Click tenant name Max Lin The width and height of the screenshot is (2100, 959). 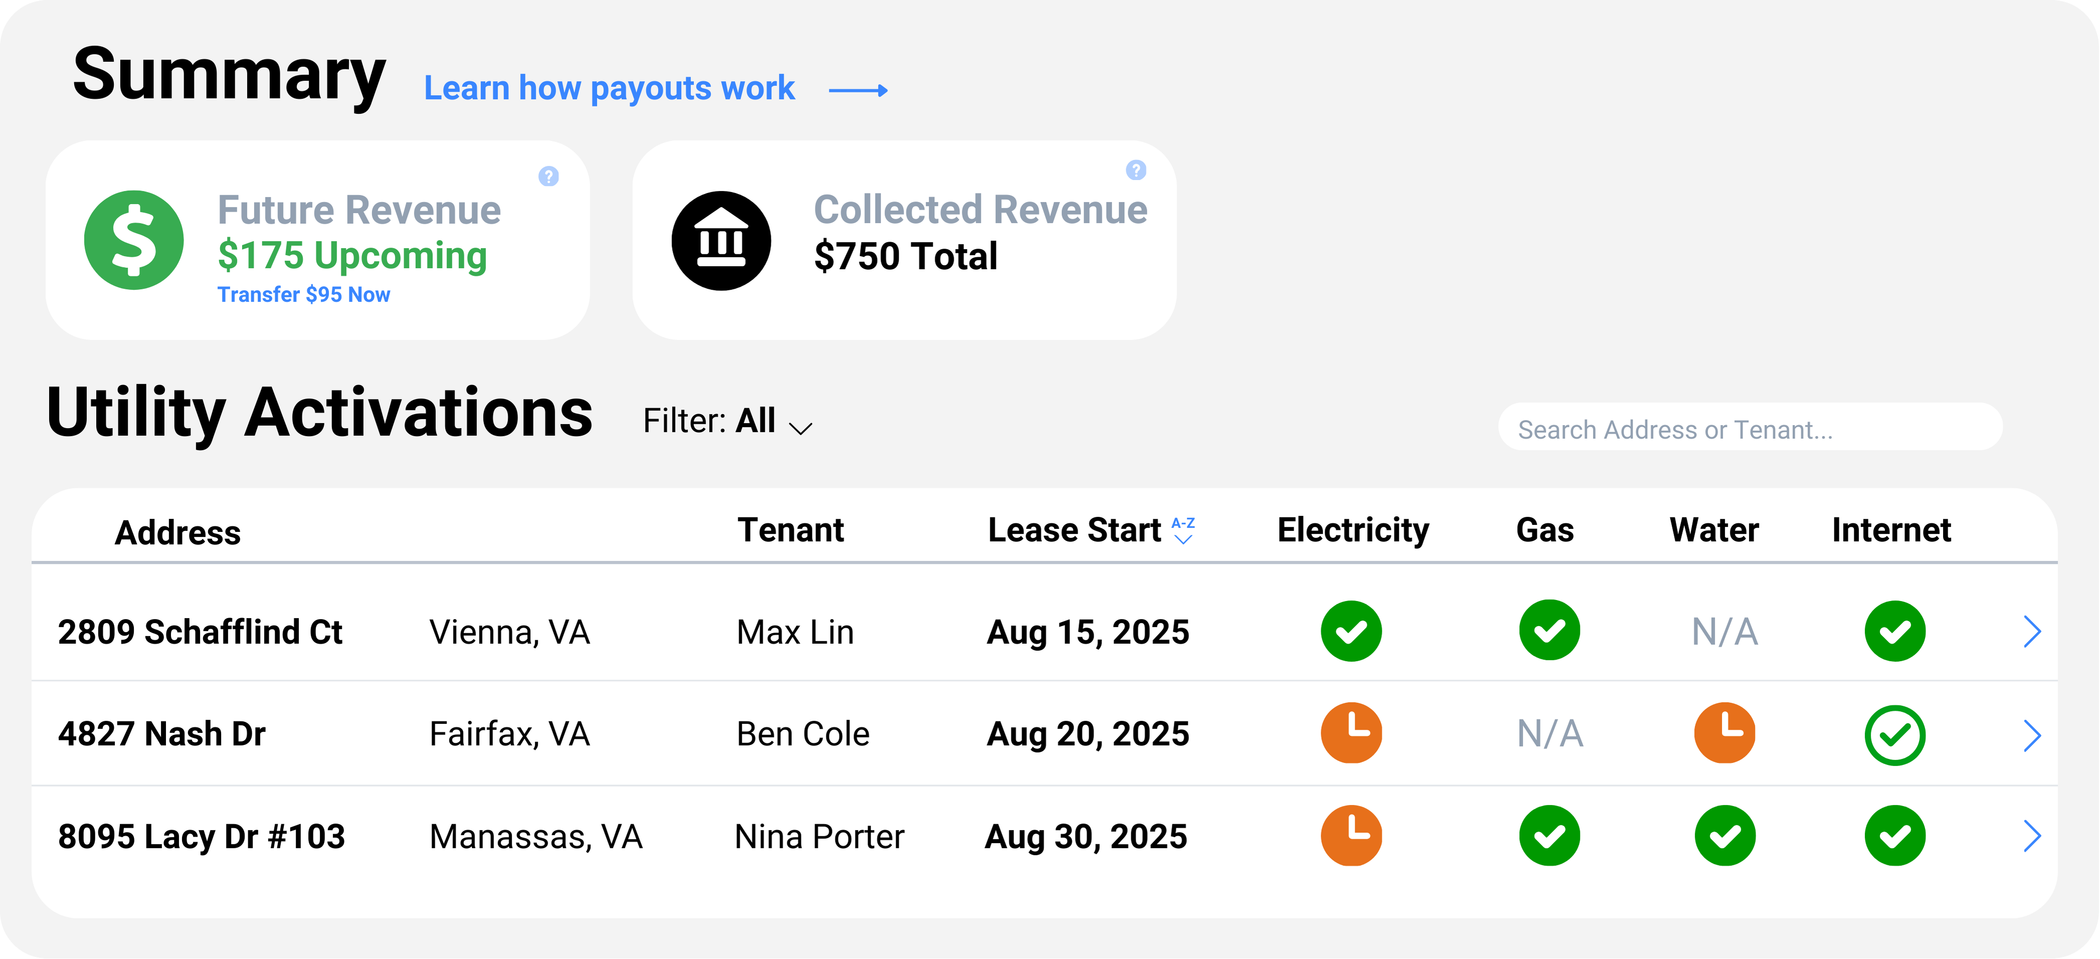[795, 632]
